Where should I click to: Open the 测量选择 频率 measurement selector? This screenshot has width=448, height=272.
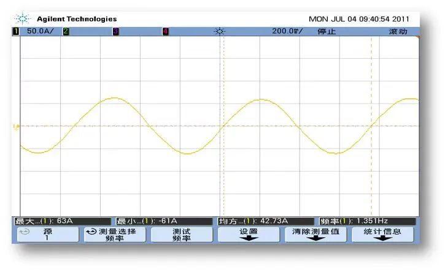115,235
